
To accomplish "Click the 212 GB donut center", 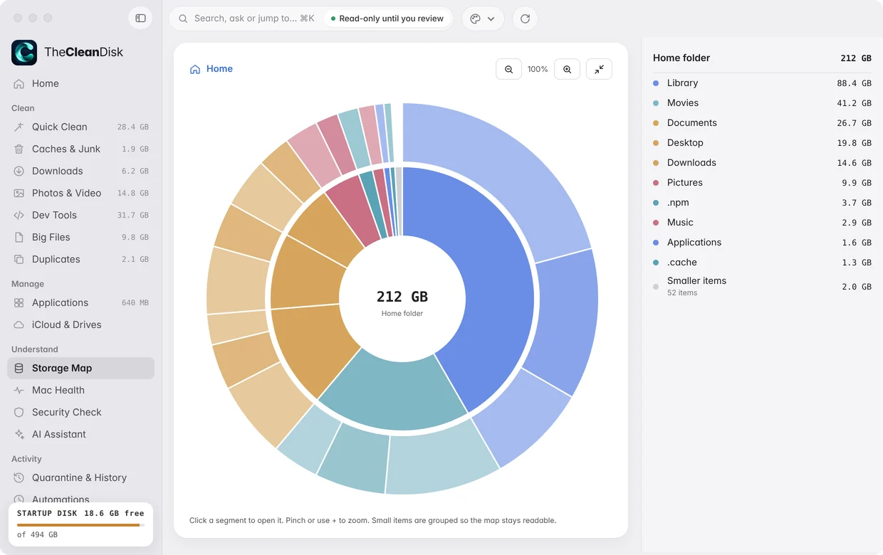I will (x=402, y=297).
